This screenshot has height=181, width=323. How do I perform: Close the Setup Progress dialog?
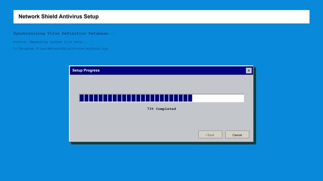(x=248, y=70)
